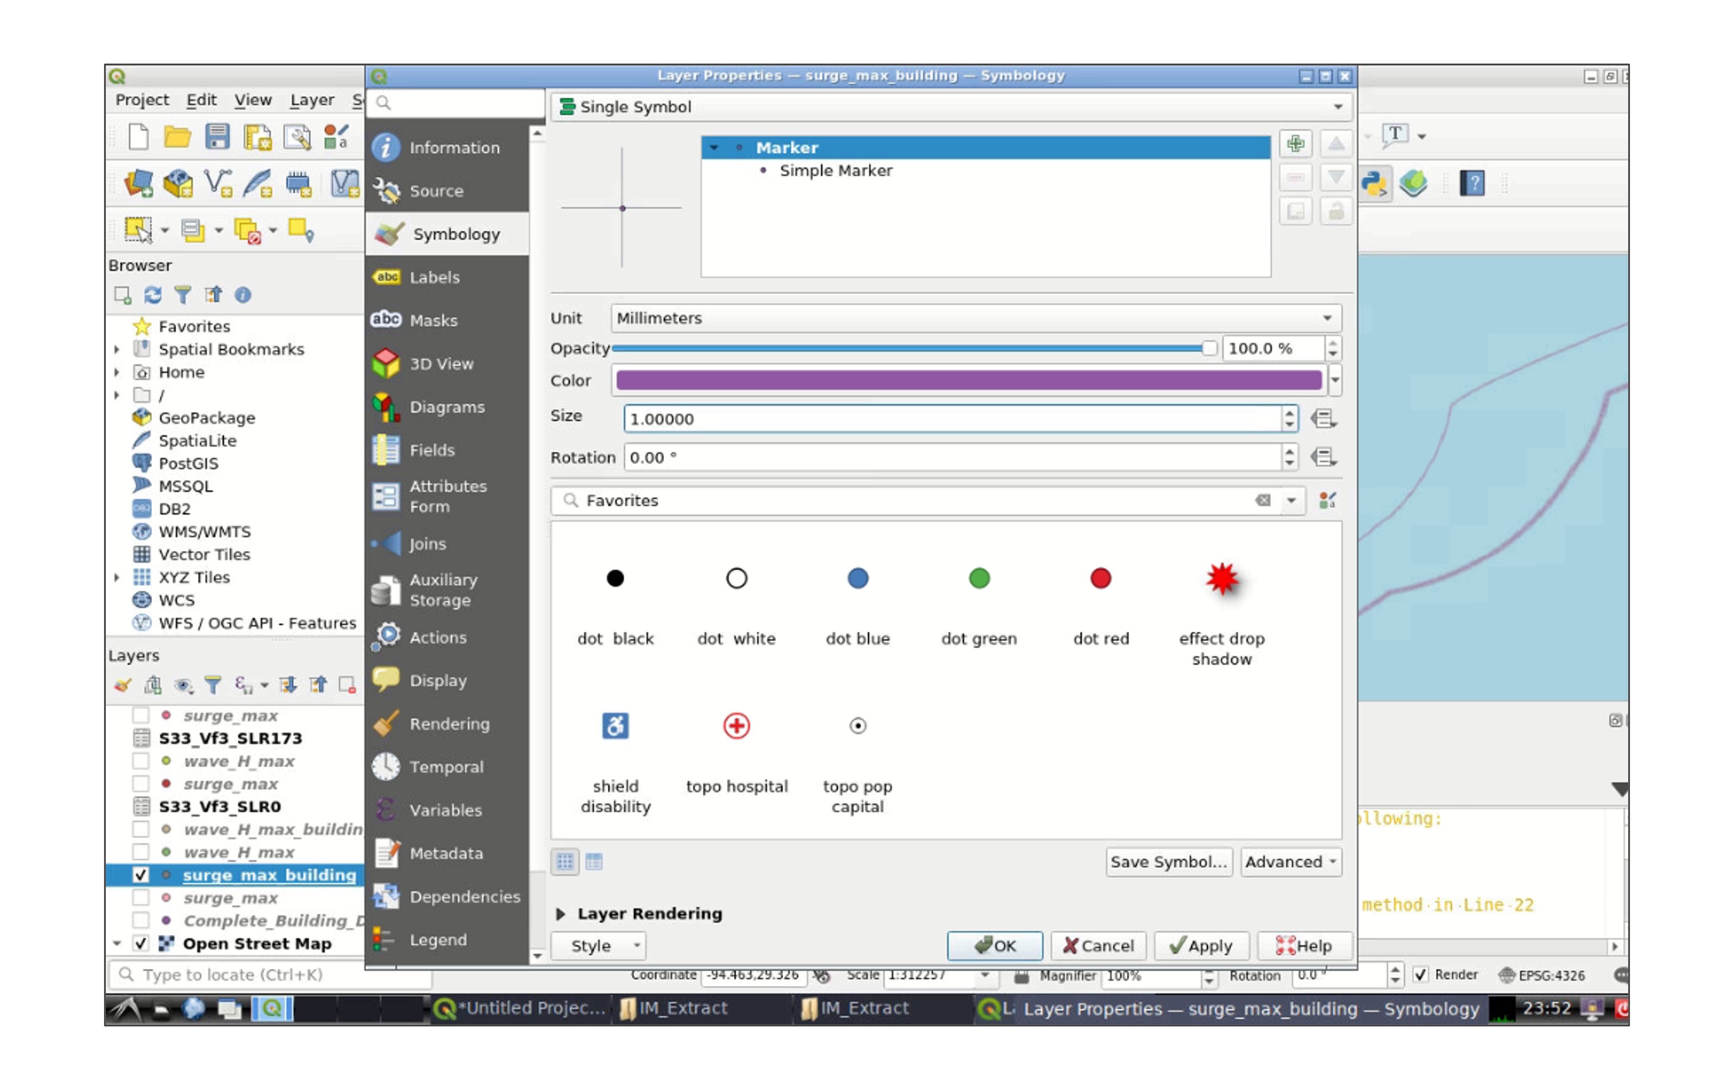Select the topo hospital marker symbol
The height and width of the screenshot is (1090, 1734).
[x=736, y=726]
